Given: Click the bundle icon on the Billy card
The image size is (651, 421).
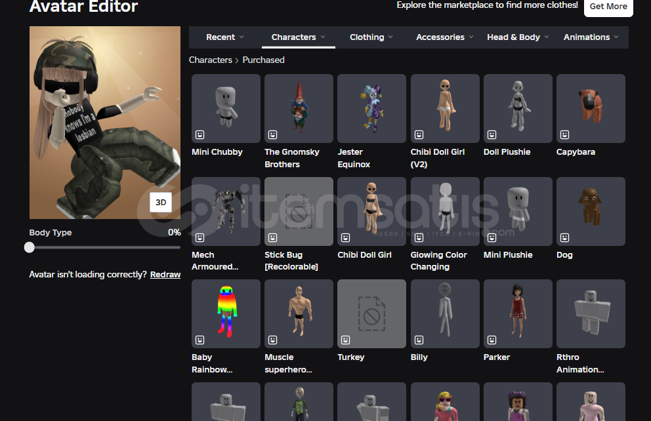Looking at the screenshot, I should pos(419,340).
